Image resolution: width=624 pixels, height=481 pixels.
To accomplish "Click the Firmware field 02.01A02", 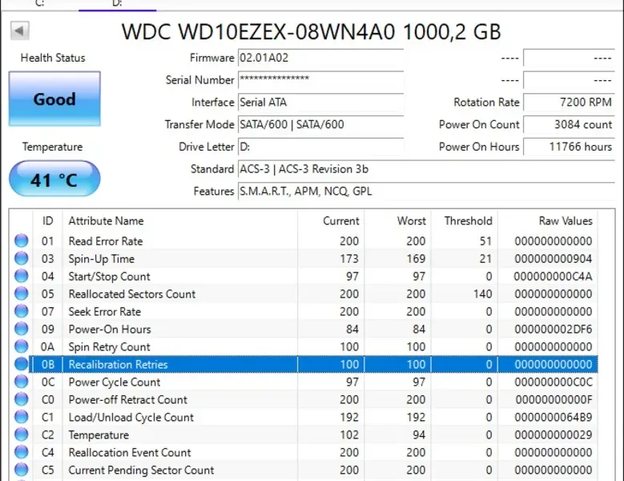I will [x=320, y=59].
